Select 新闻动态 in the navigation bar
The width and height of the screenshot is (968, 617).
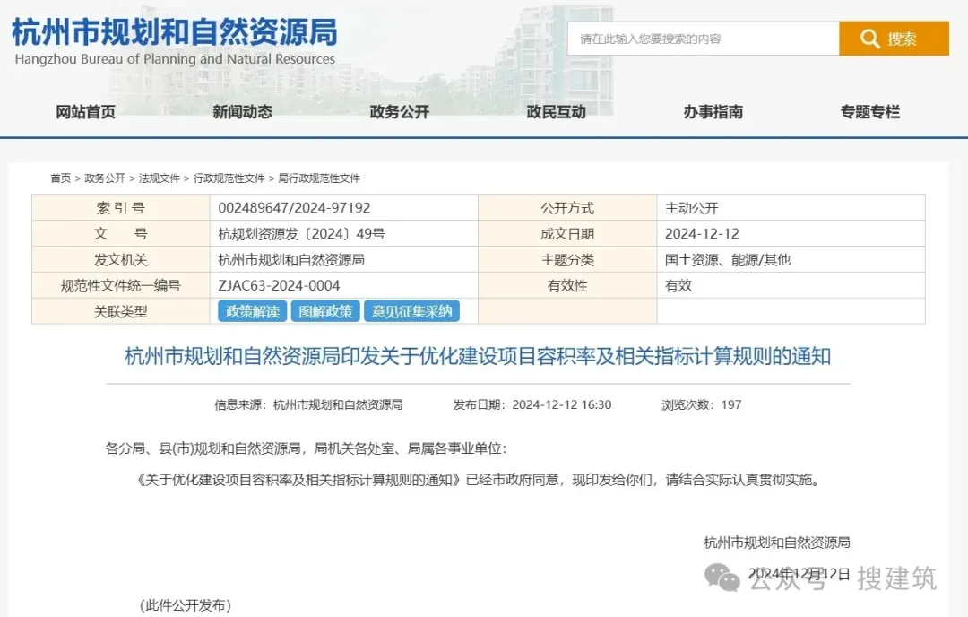point(242,112)
